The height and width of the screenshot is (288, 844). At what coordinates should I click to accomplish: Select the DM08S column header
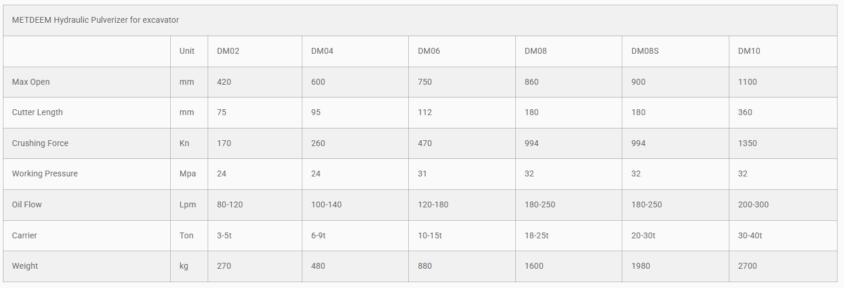[x=645, y=51]
